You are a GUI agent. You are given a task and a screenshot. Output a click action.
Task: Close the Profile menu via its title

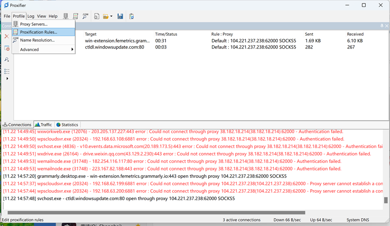(19, 16)
